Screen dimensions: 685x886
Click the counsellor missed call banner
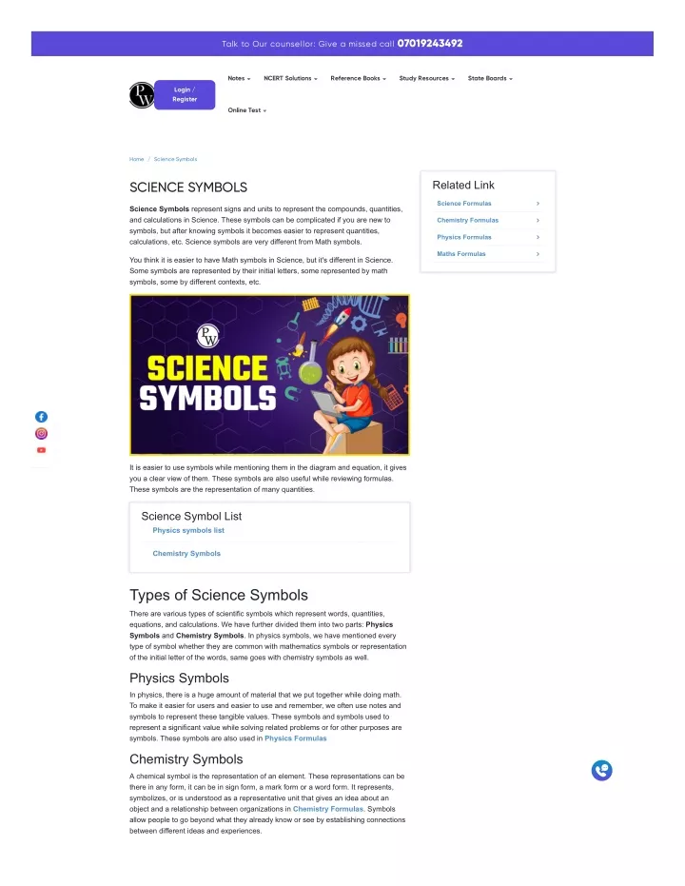(x=342, y=44)
